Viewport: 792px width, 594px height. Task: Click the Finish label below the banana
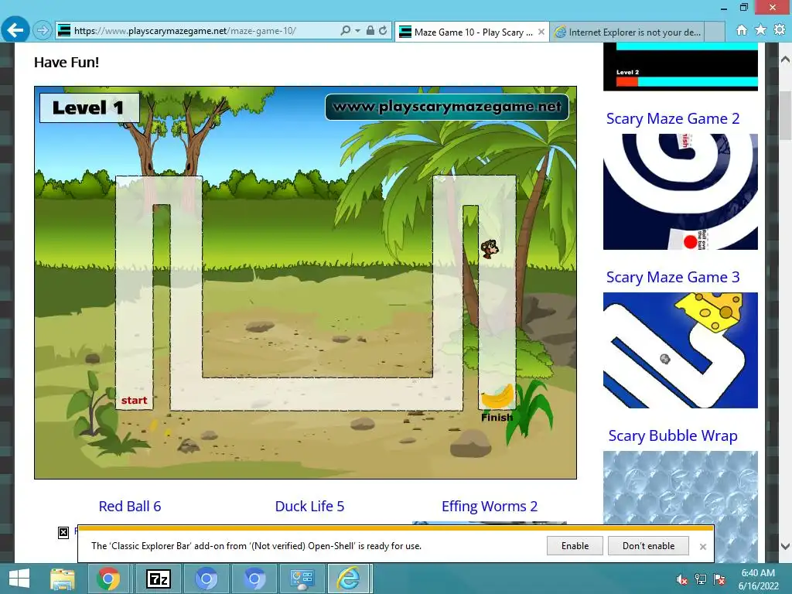pos(497,417)
